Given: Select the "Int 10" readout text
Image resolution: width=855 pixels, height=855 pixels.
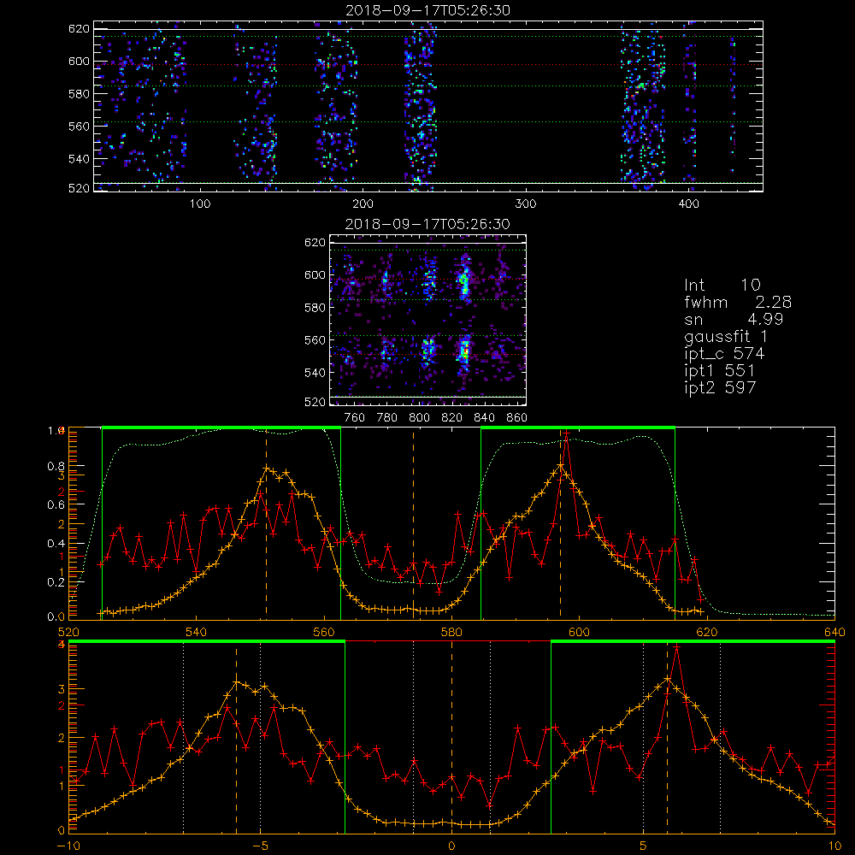Looking at the screenshot, I should coord(722,285).
